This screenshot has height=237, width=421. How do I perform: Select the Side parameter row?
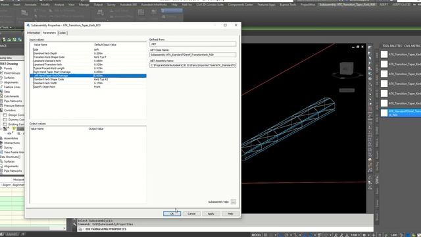88,49
